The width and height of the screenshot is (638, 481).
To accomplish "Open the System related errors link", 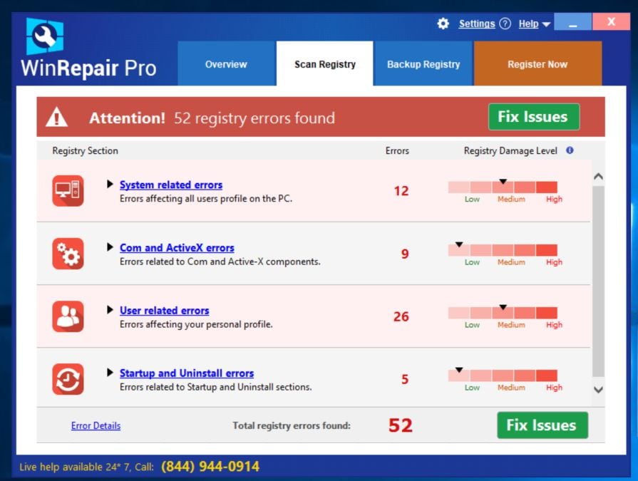I will tap(171, 185).
